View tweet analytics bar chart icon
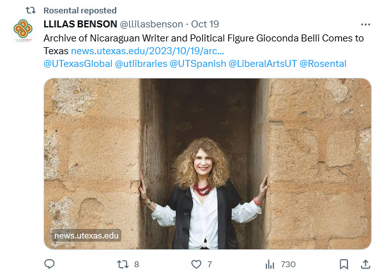 point(270,264)
